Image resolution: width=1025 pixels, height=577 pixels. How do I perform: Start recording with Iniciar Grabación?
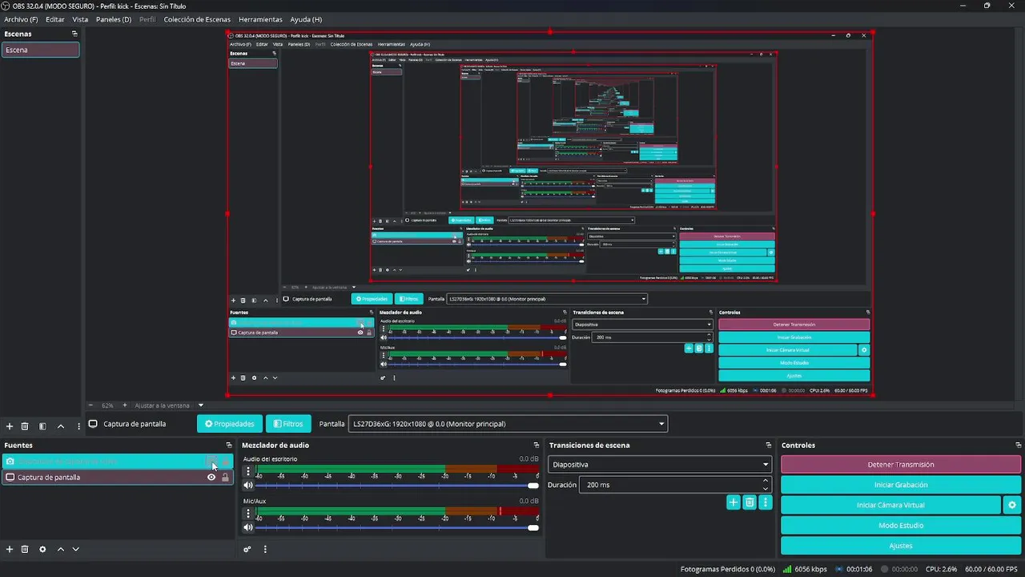coord(901,485)
